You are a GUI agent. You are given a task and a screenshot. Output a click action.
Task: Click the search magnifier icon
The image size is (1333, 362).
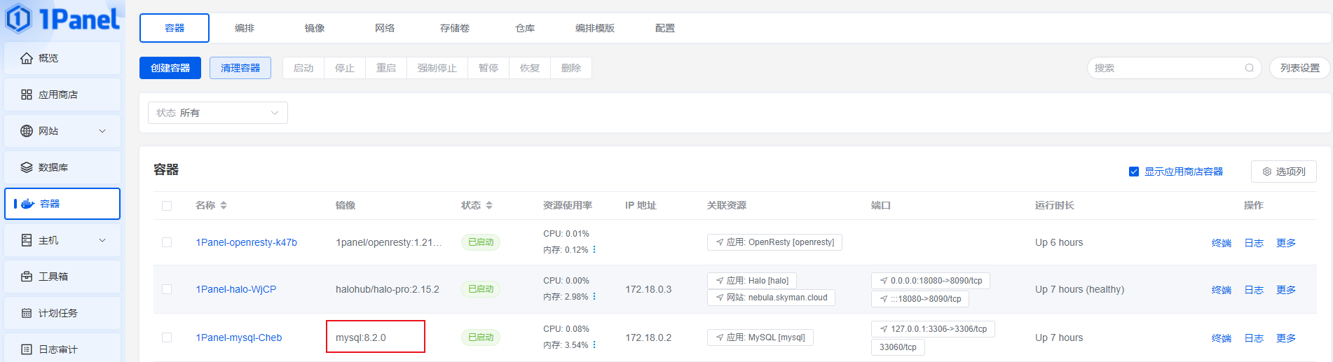pos(1249,68)
